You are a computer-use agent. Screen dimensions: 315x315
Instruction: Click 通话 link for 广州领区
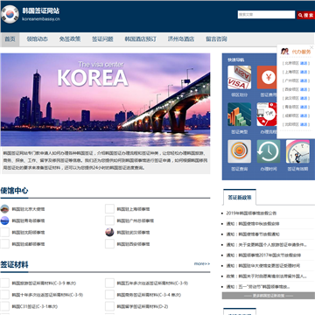coord(304,80)
